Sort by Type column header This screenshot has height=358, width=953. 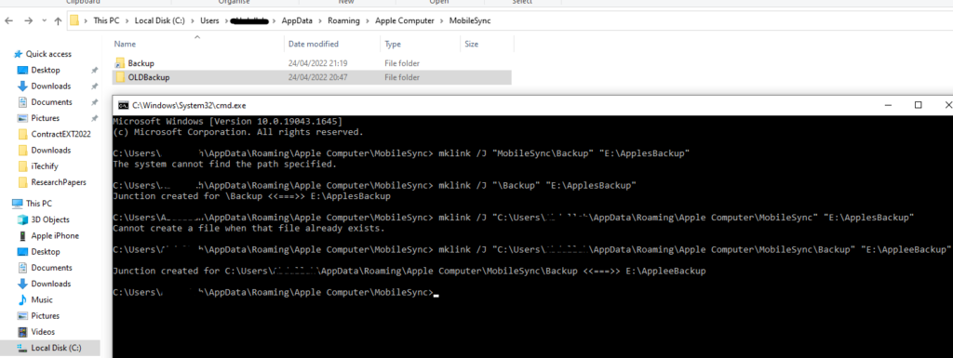pyautogui.click(x=393, y=44)
